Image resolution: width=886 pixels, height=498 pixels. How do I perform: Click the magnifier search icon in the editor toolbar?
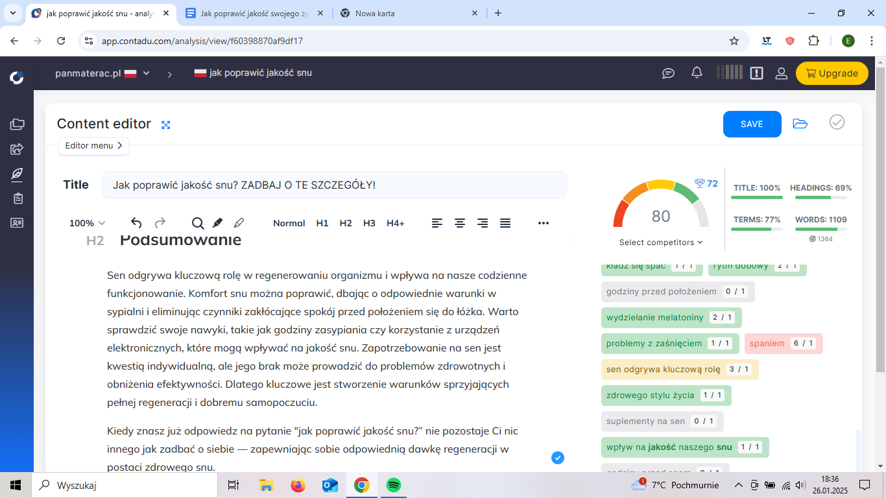coord(198,223)
